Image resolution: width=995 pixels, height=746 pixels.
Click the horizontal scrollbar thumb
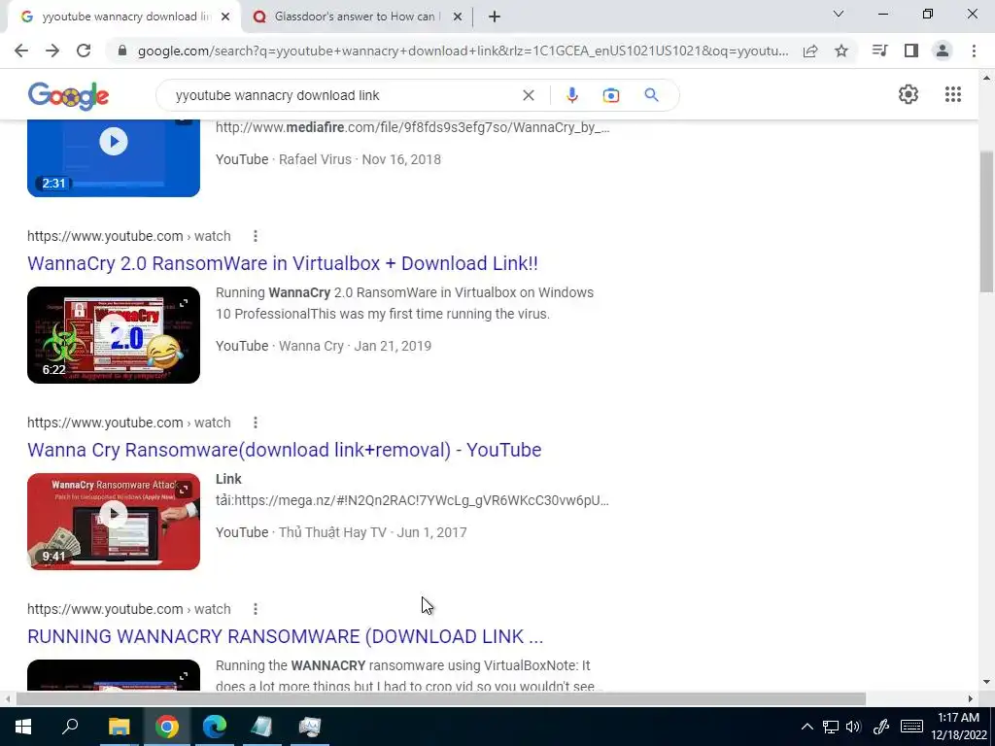(441, 698)
